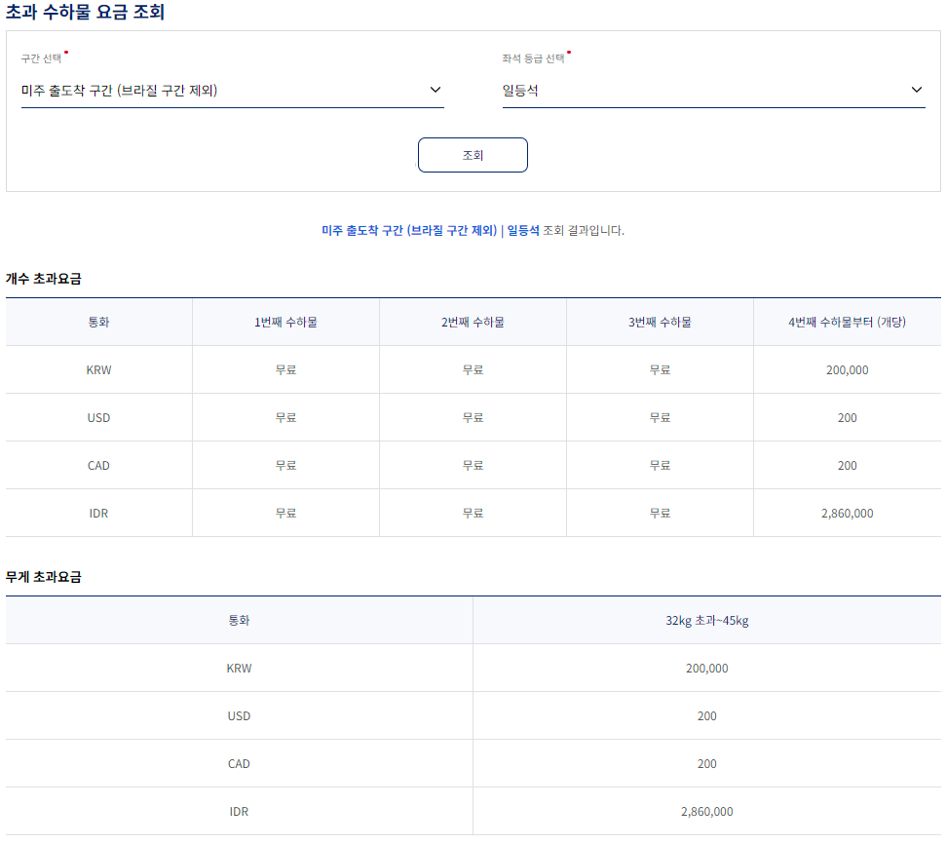
Task: Click the 4번째 수하물부터 (개당) header
Action: [x=848, y=322]
